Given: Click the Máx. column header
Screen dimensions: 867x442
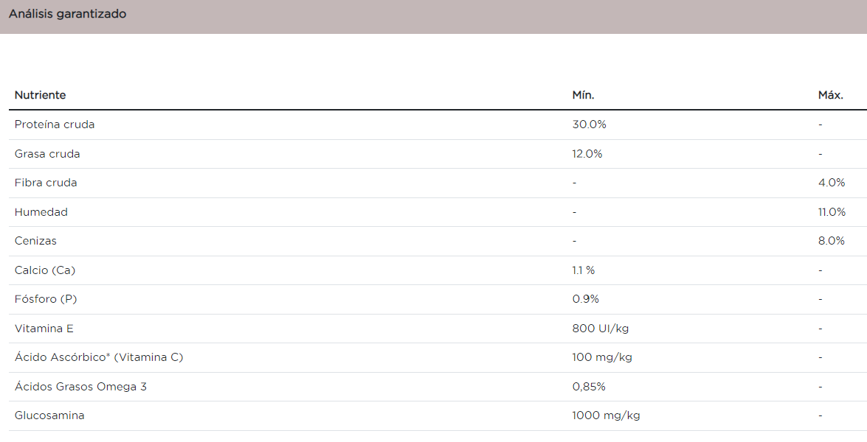Looking at the screenshot, I should (x=830, y=95).
